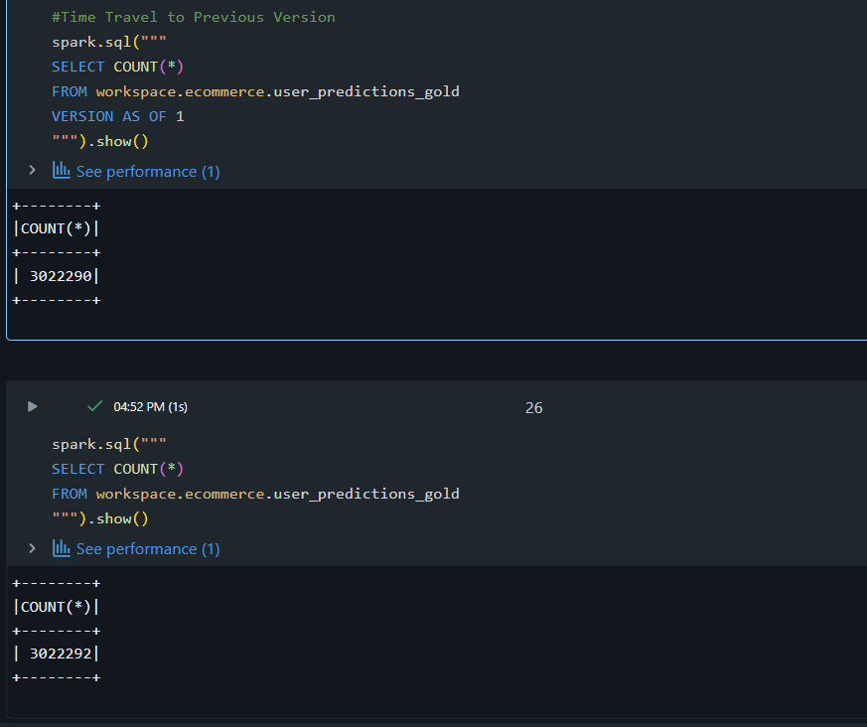Click the 04:52 PM (1s) run timestamp
867x727 pixels.
pos(150,407)
